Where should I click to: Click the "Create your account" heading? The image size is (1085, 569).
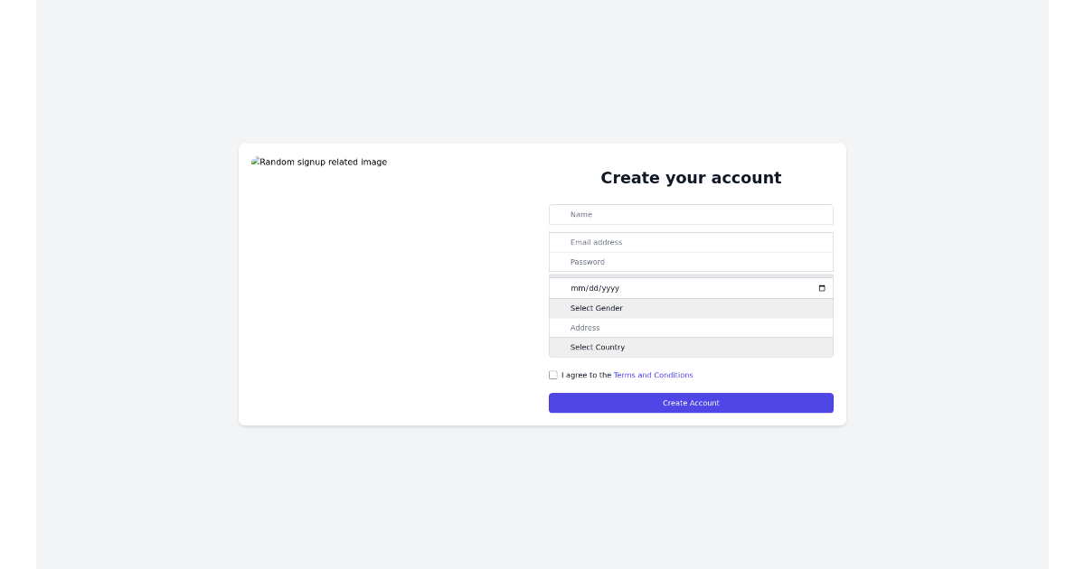pyautogui.click(x=691, y=177)
